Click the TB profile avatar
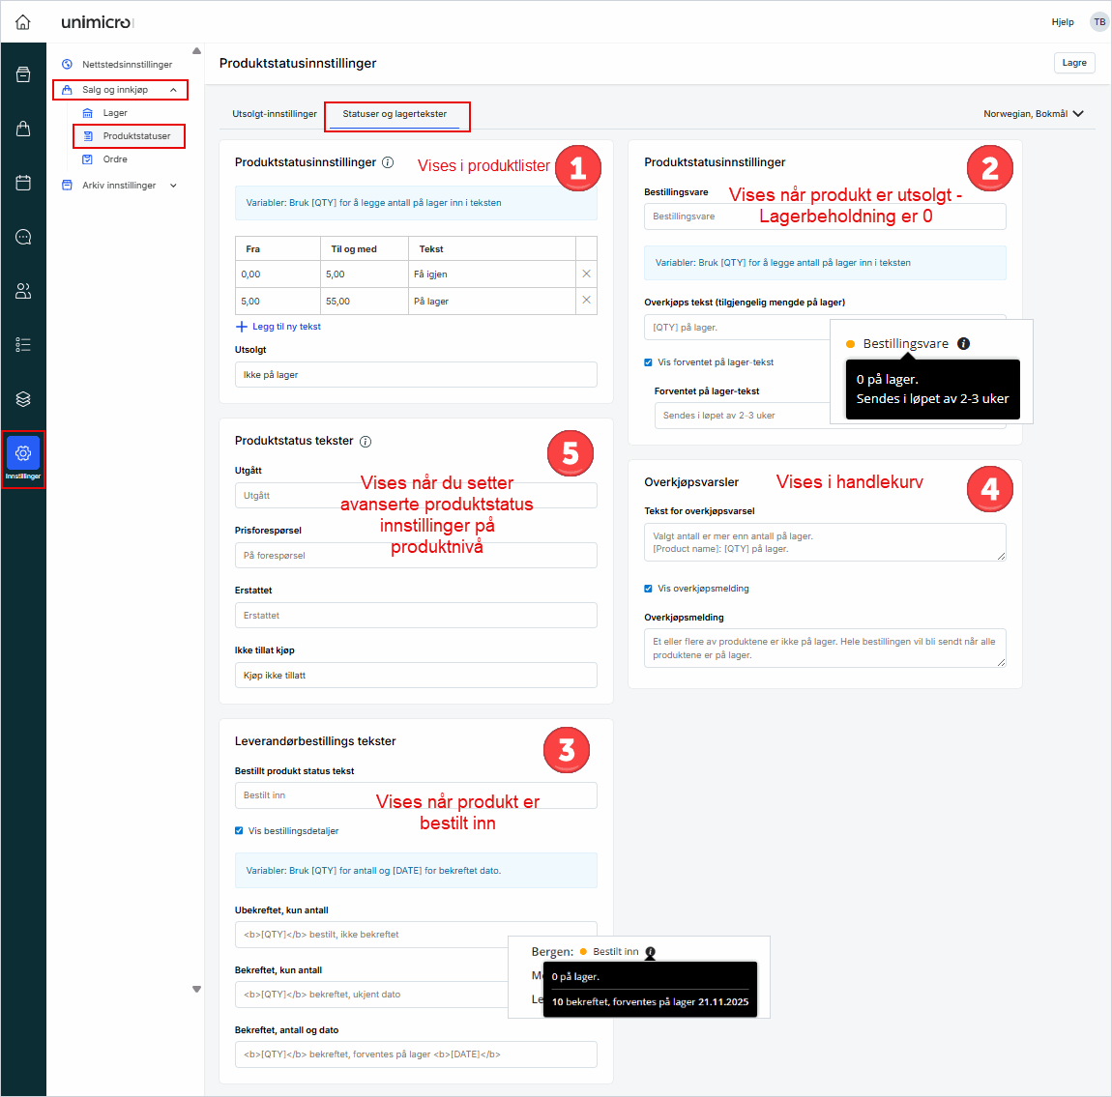Image resolution: width=1112 pixels, height=1097 pixels. pyautogui.click(x=1098, y=21)
